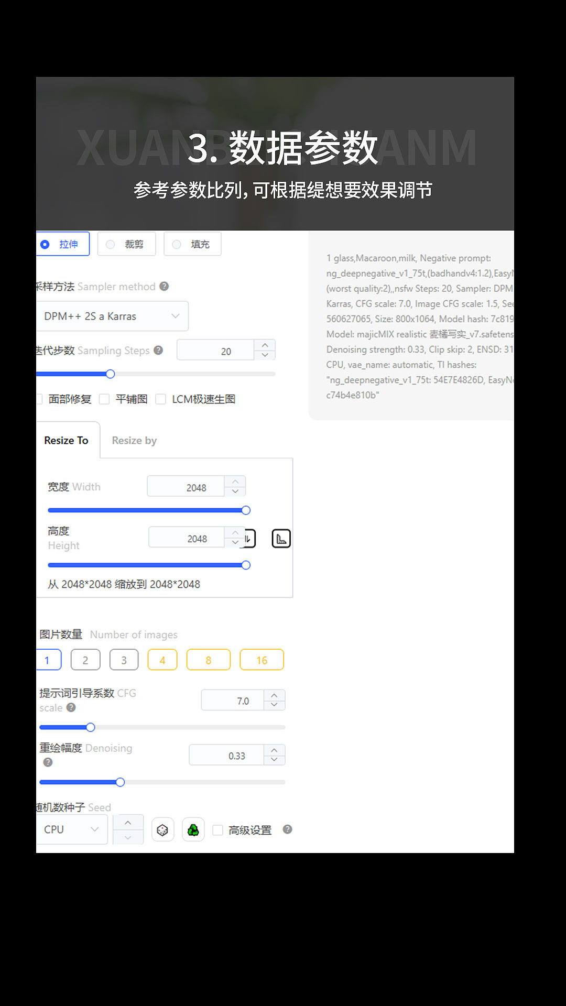The height and width of the screenshot is (1006, 566).
Task: Click the Height slider handle
Action: (246, 565)
